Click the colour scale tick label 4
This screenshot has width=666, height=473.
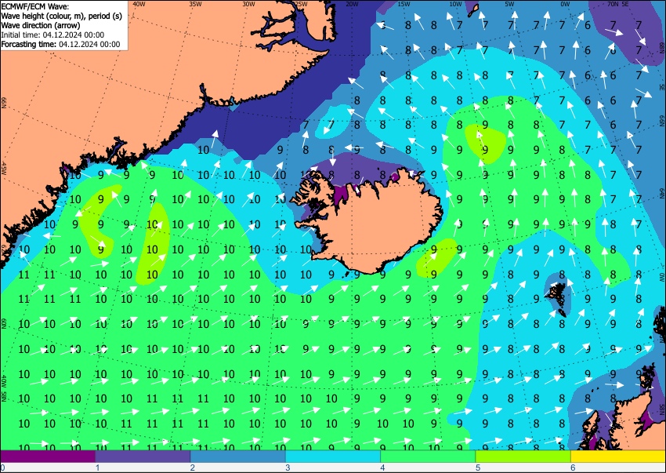382,468
